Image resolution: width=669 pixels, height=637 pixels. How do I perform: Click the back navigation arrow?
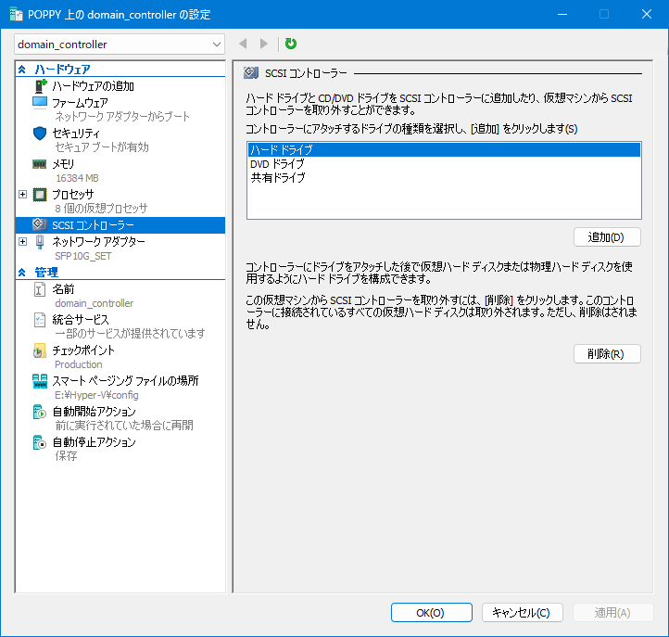click(x=243, y=44)
